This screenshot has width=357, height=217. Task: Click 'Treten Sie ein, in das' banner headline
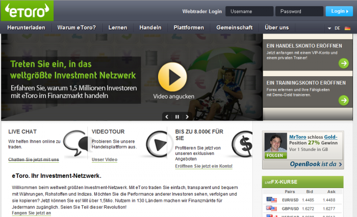pos(51,64)
